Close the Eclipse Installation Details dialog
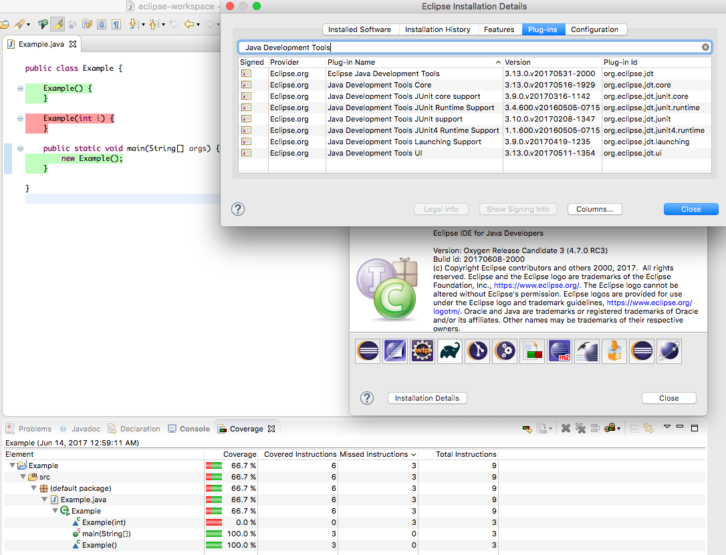 691,209
